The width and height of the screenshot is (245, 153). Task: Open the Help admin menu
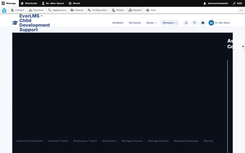point(151,10)
